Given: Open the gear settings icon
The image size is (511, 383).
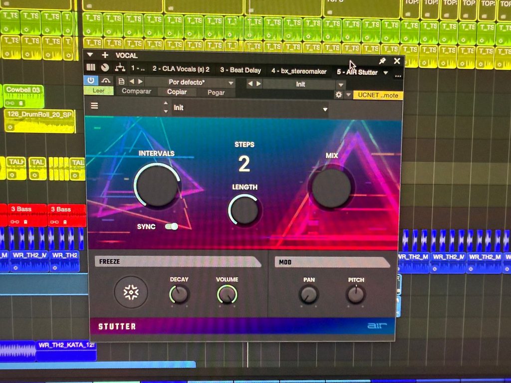Looking at the screenshot, I should (x=339, y=95).
